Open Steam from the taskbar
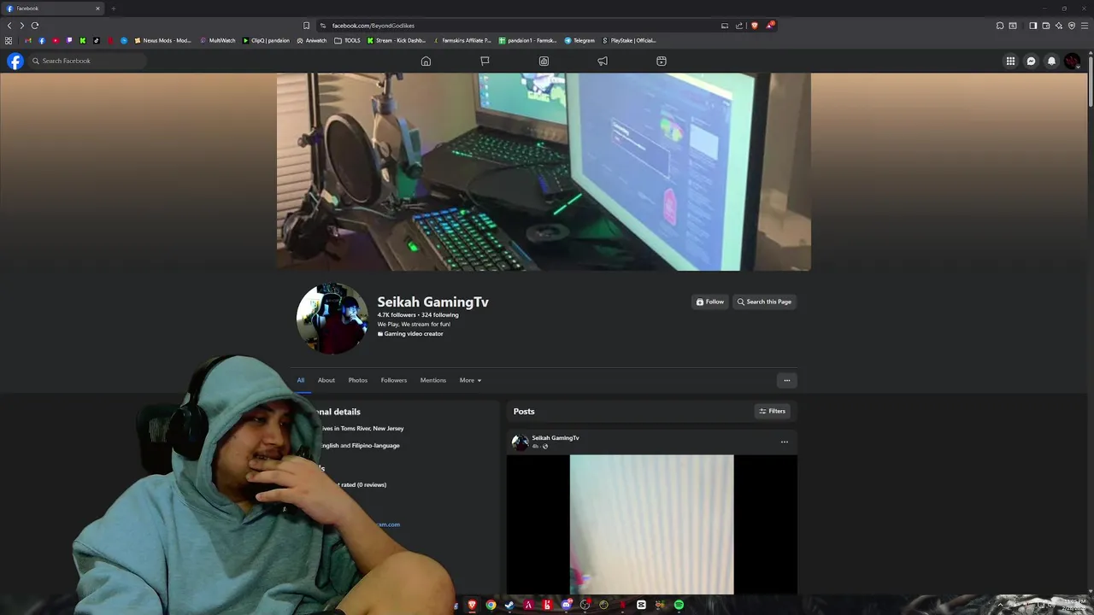The width and height of the screenshot is (1094, 615). tap(509, 605)
